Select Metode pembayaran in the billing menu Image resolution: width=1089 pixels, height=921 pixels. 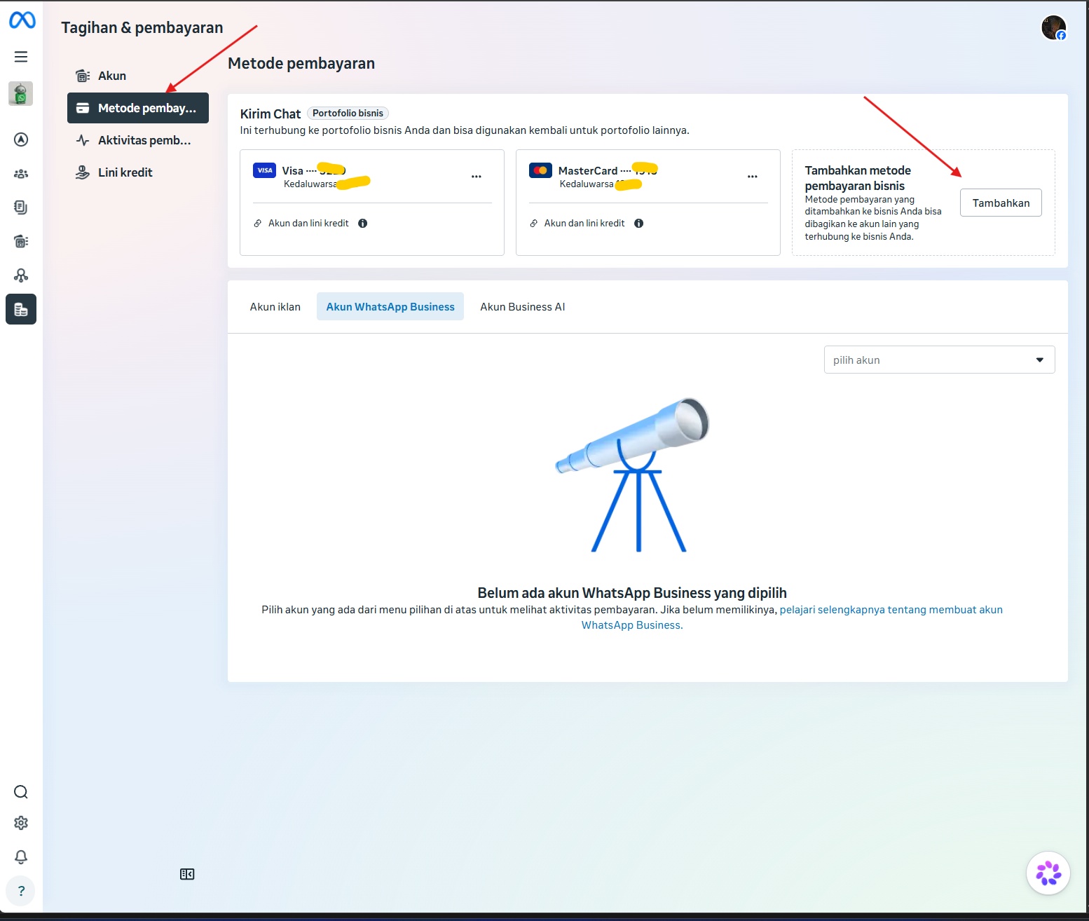(138, 108)
